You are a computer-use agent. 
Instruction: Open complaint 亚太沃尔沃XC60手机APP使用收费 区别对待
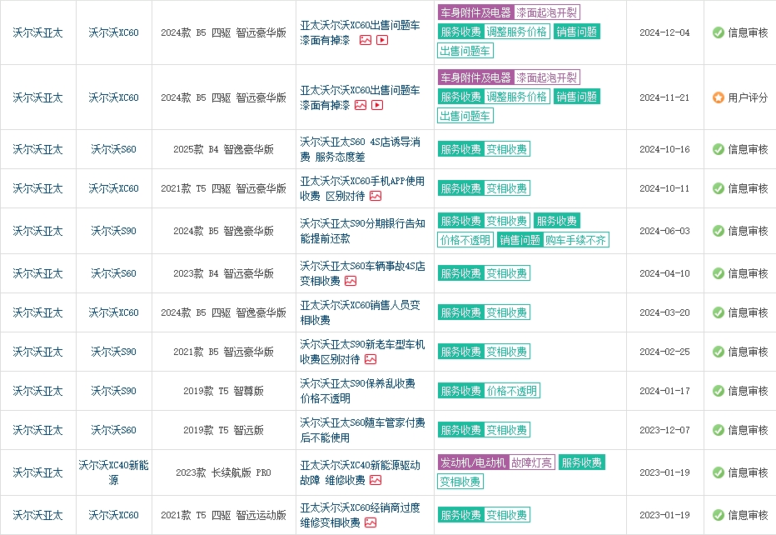click(x=362, y=188)
